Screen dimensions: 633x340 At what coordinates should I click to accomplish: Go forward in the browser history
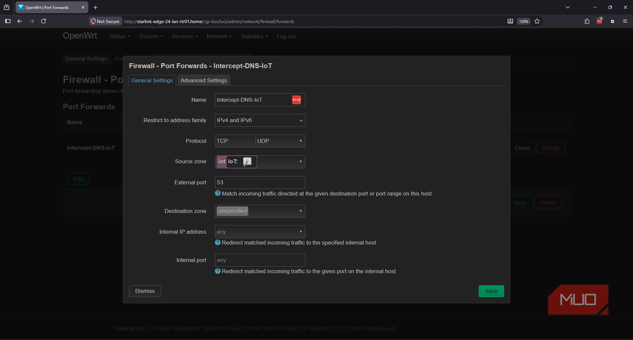[31, 21]
